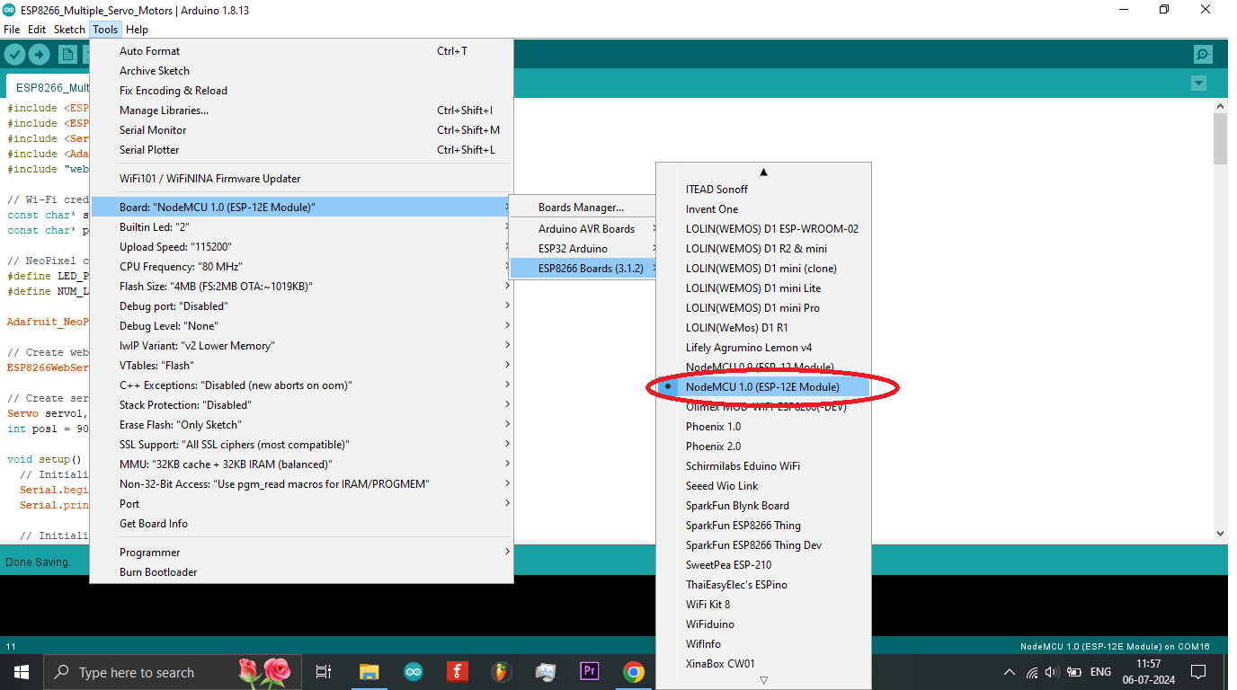Screen dimensions: 1237x690
Task: Expand the Flash Size 4MB submenu
Action: click(301, 287)
